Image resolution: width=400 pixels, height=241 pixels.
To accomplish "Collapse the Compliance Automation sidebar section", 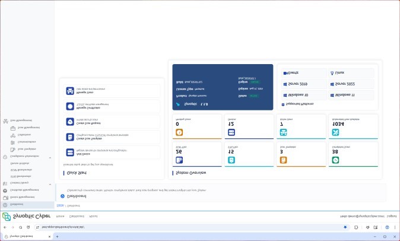I will (x=50, y=157).
